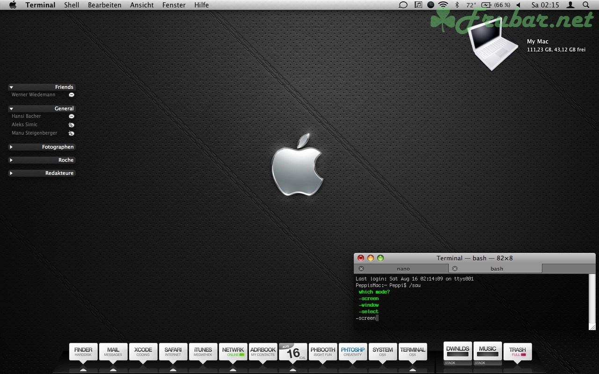Screen dimensions: 599x374
Task: Expand the Roche group
Action: pyautogui.click(x=11, y=160)
